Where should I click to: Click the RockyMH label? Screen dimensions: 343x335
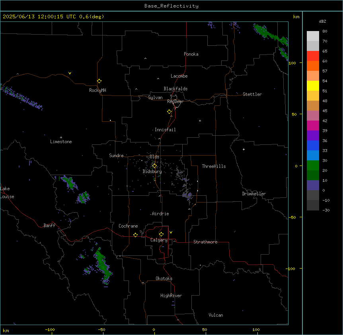click(x=97, y=90)
